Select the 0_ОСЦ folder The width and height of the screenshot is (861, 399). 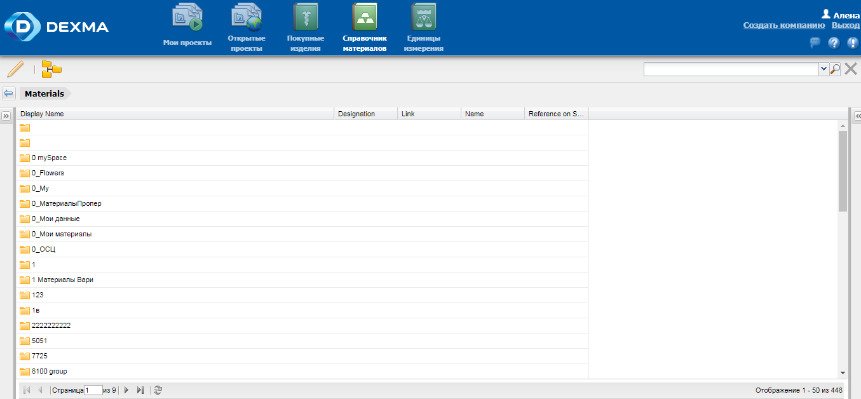coord(302,249)
